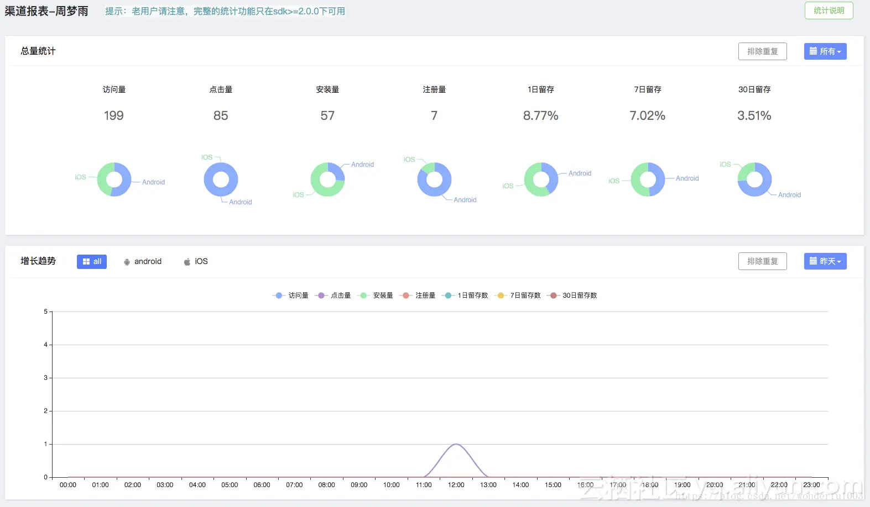Click the 总量统计 section title

point(38,51)
